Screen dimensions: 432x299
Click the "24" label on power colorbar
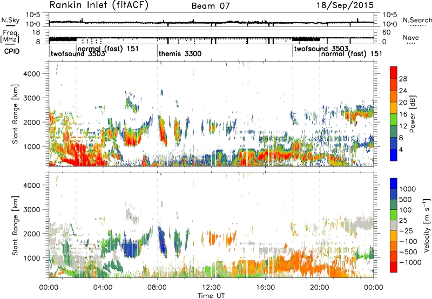(x=403, y=91)
